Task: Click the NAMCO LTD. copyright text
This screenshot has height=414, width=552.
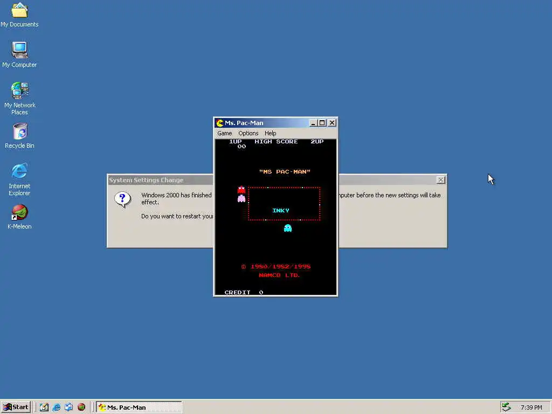Action: click(279, 275)
